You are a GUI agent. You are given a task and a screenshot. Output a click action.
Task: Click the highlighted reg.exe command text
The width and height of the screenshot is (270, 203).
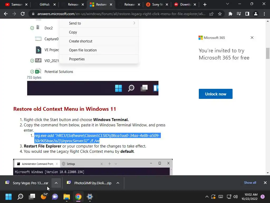(98, 138)
